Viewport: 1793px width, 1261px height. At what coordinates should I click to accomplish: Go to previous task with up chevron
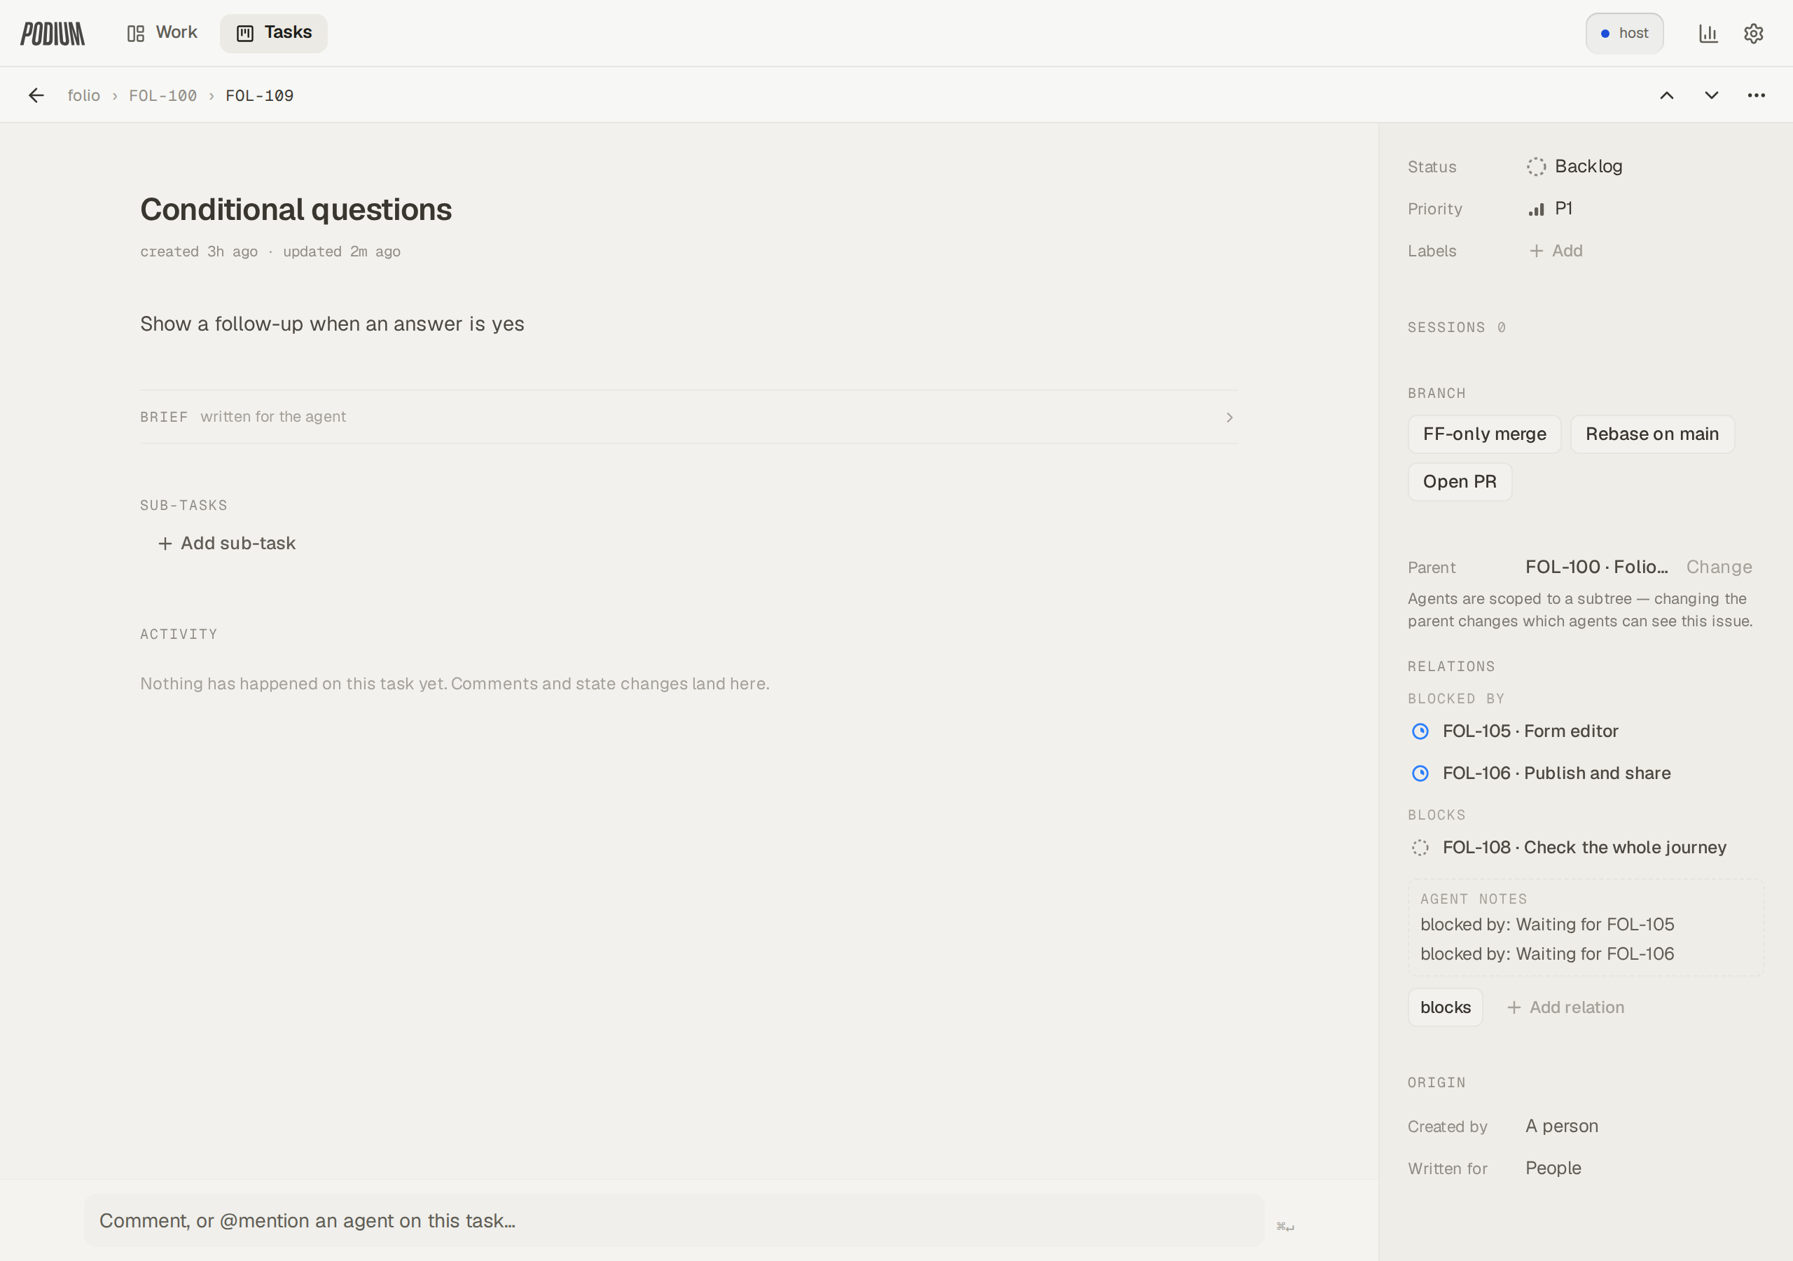click(1666, 95)
